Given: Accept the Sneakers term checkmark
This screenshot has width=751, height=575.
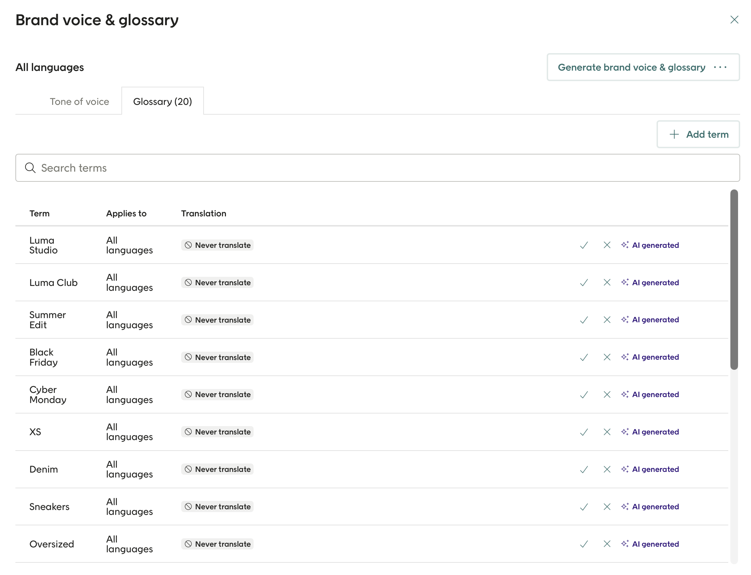Looking at the screenshot, I should point(584,507).
